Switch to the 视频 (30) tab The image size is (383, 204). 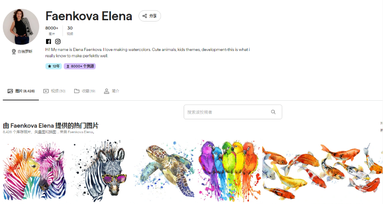pyautogui.click(x=54, y=91)
